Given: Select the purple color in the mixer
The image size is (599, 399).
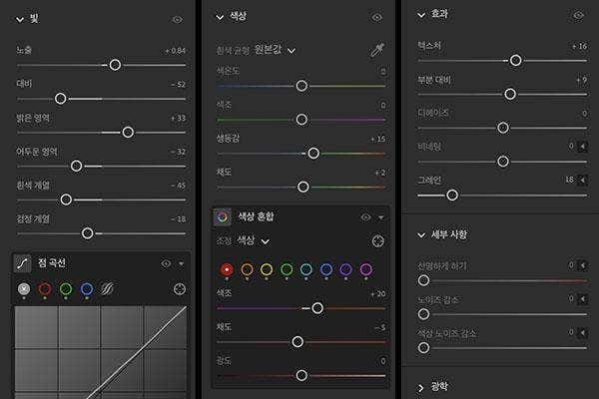Looking at the screenshot, I should click(345, 269).
